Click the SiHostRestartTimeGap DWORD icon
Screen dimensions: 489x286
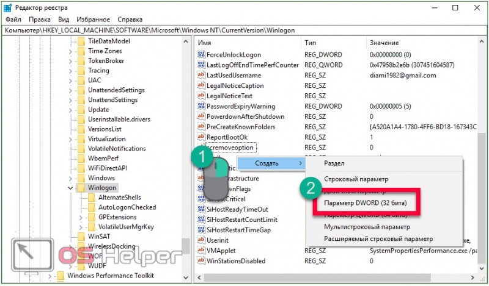pyautogui.click(x=201, y=230)
